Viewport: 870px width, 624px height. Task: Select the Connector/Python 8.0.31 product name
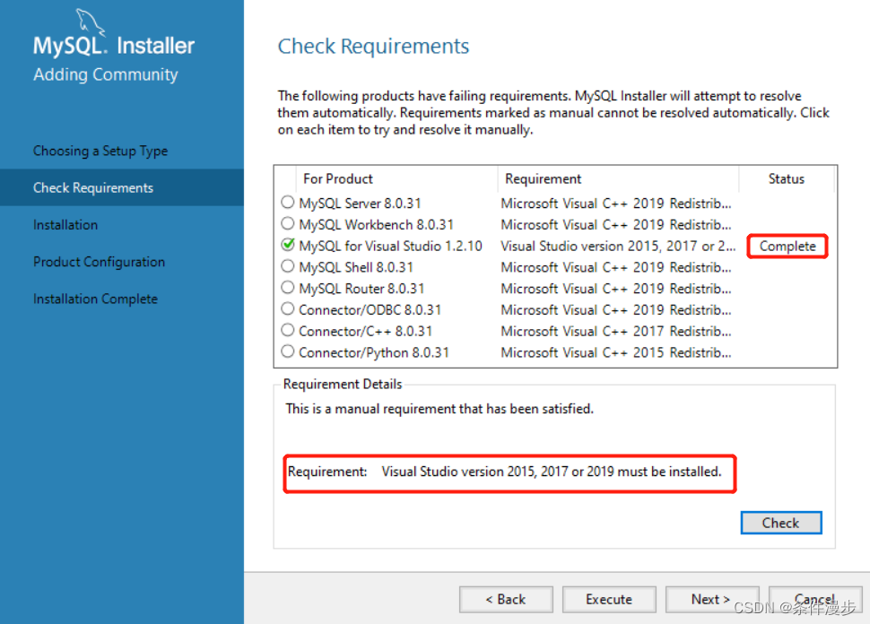(x=374, y=352)
